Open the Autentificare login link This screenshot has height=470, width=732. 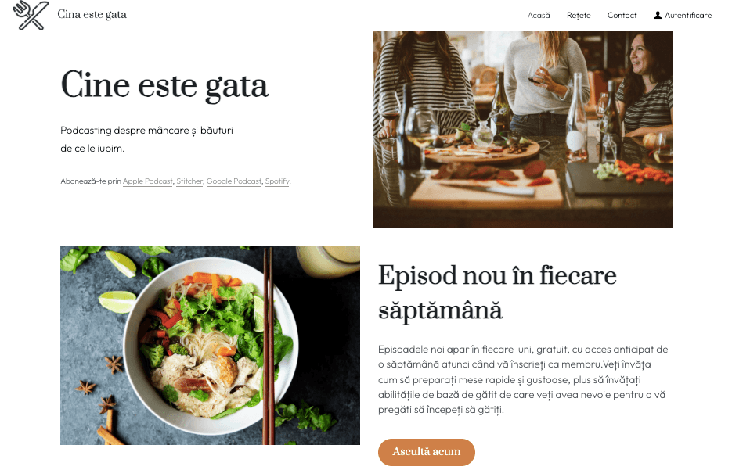coord(687,16)
